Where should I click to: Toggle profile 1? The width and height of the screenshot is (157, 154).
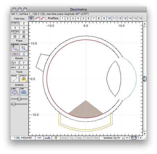point(63,18)
